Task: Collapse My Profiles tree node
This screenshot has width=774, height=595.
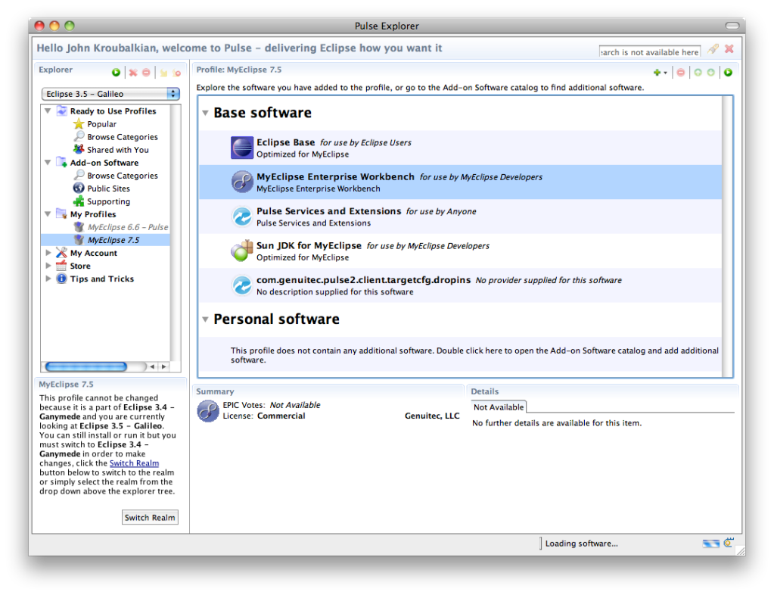Action: 48,213
